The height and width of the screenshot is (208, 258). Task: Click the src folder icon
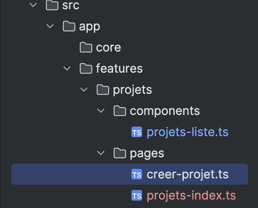click(52, 5)
